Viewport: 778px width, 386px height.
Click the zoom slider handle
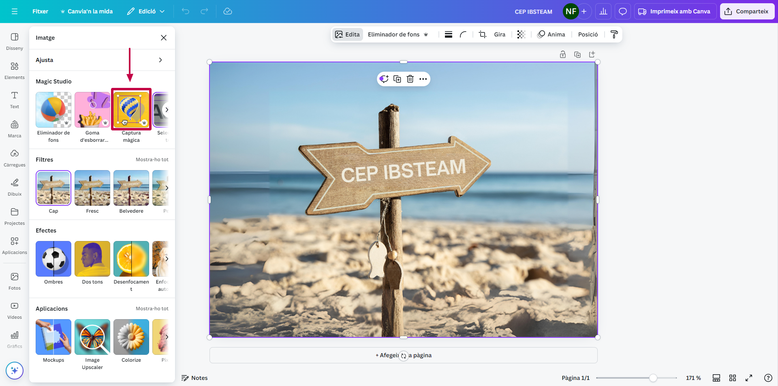(653, 378)
